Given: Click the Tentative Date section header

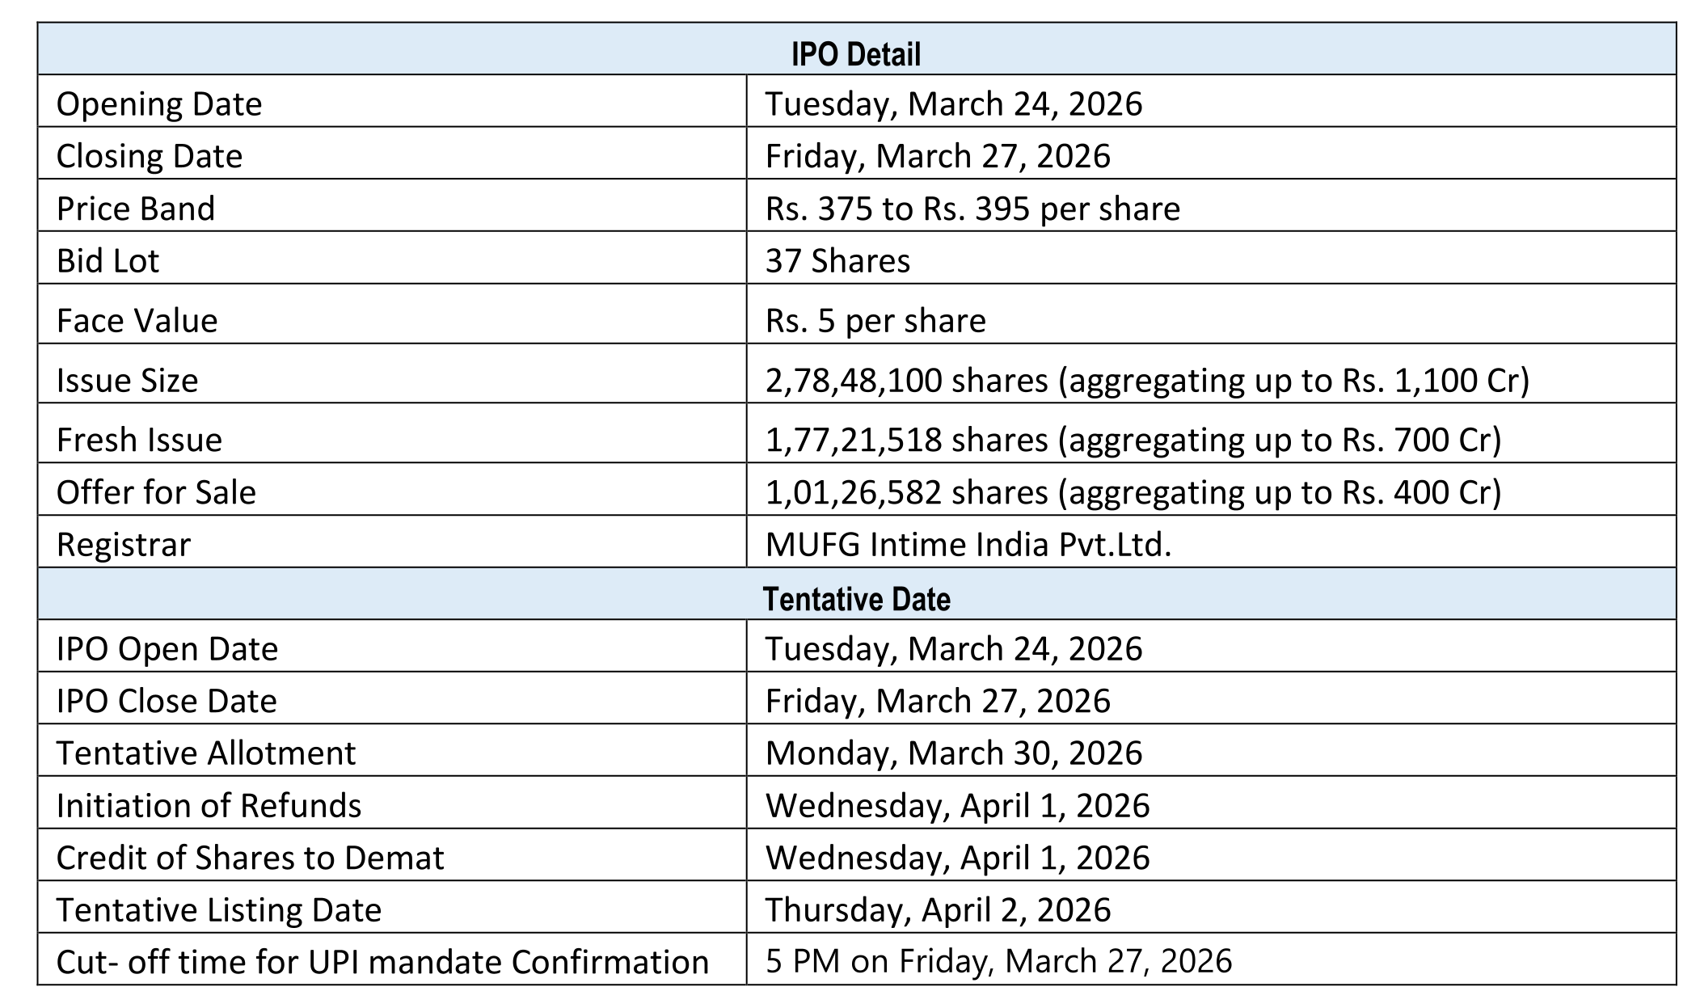Looking at the screenshot, I should click(855, 599).
